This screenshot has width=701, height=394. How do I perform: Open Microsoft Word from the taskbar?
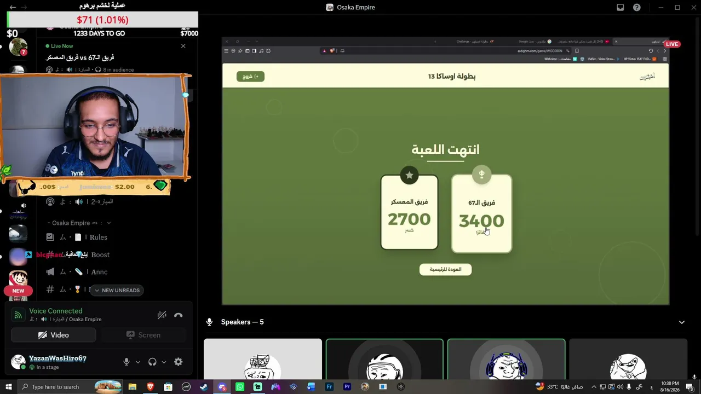(x=311, y=387)
